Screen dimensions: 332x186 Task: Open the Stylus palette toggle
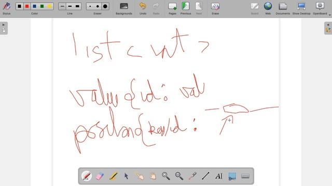point(7,8)
